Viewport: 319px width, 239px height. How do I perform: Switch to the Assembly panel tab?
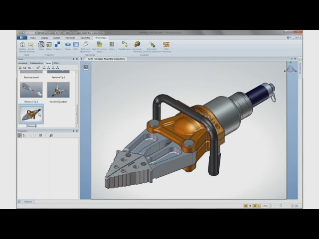(x=23, y=63)
